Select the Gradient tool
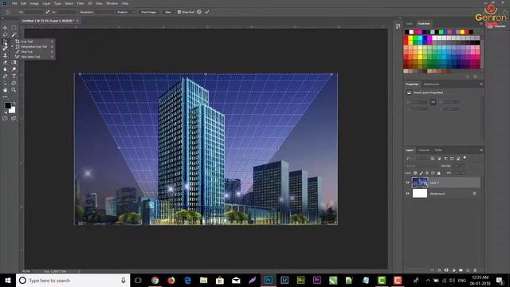This screenshot has width=510, height=287. tap(14, 62)
